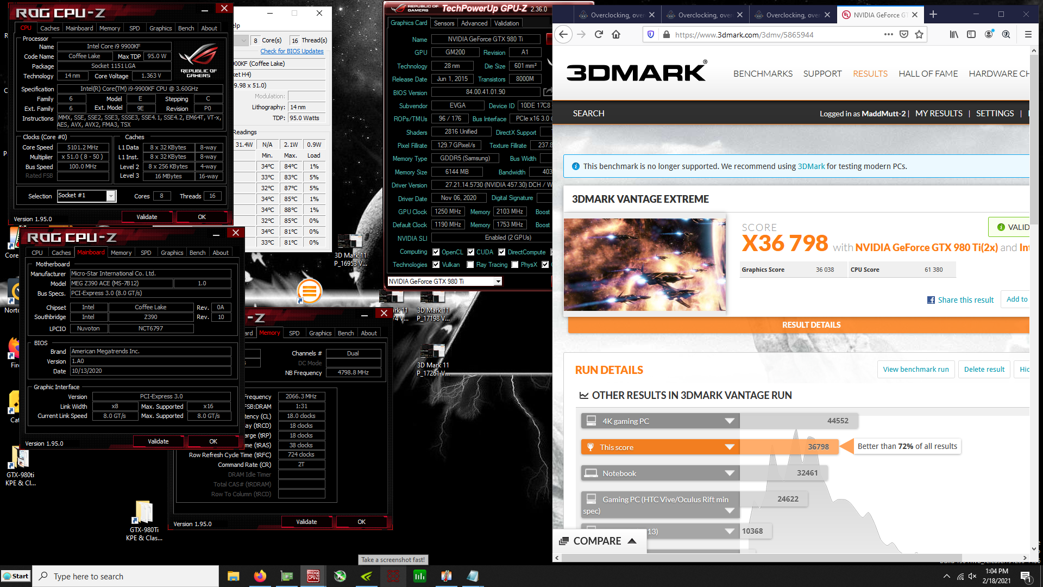Click the Vantage benchmark thumbnail image
1043x587 pixels.
pyautogui.click(x=645, y=265)
